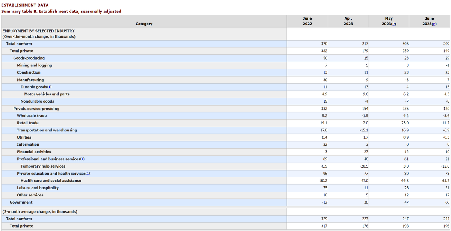Select the Information row label

tap(28, 145)
